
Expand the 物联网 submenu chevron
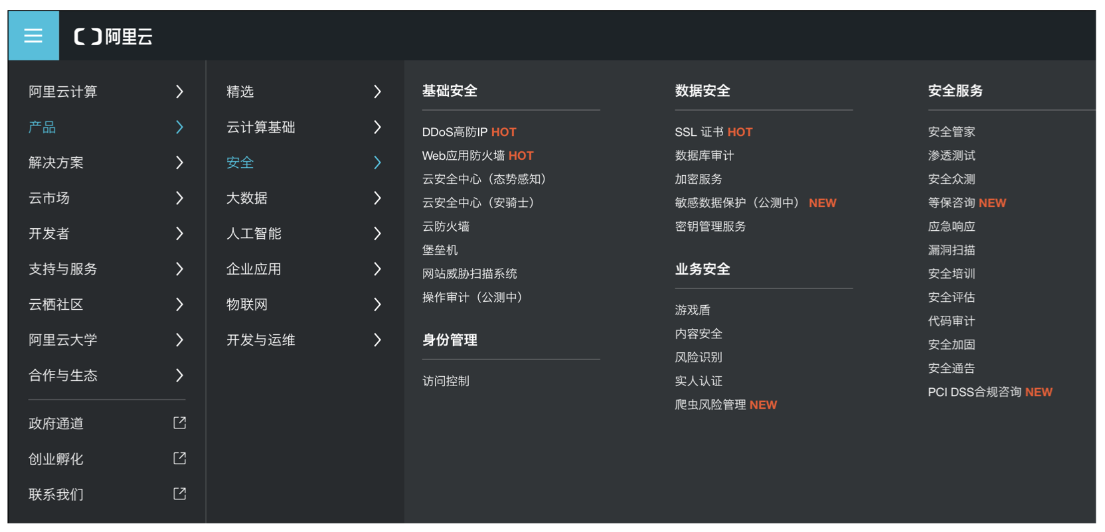click(377, 304)
